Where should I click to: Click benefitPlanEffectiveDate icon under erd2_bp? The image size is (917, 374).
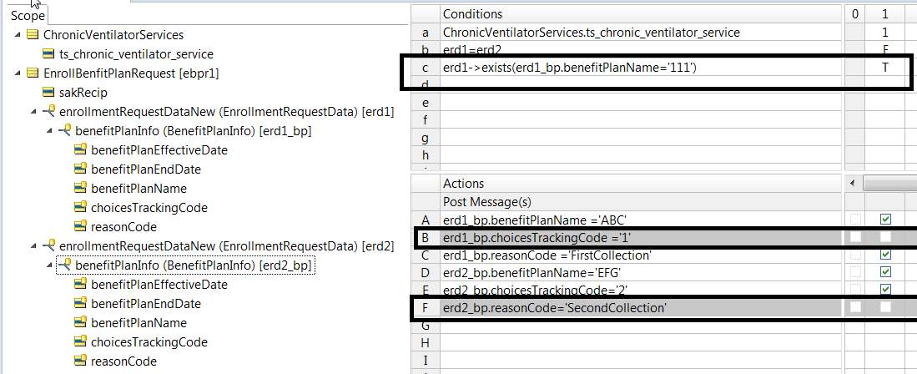tap(80, 285)
